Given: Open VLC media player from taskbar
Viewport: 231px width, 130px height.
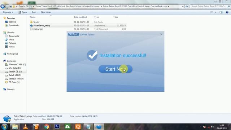Looking at the screenshot, I should click(26, 127).
